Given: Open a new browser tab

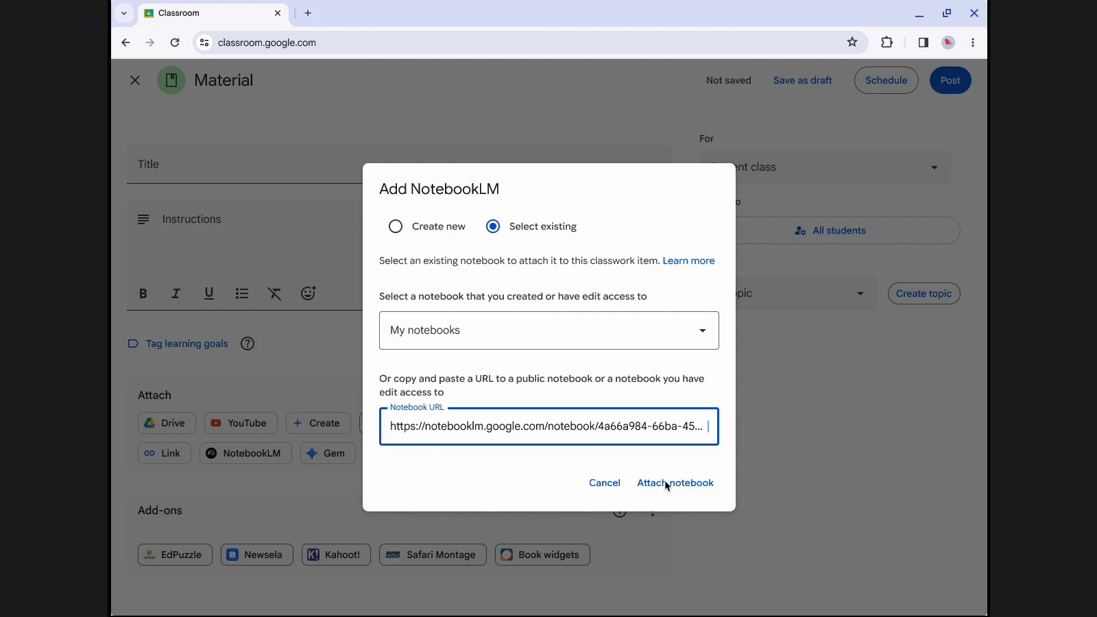Looking at the screenshot, I should [308, 13].
